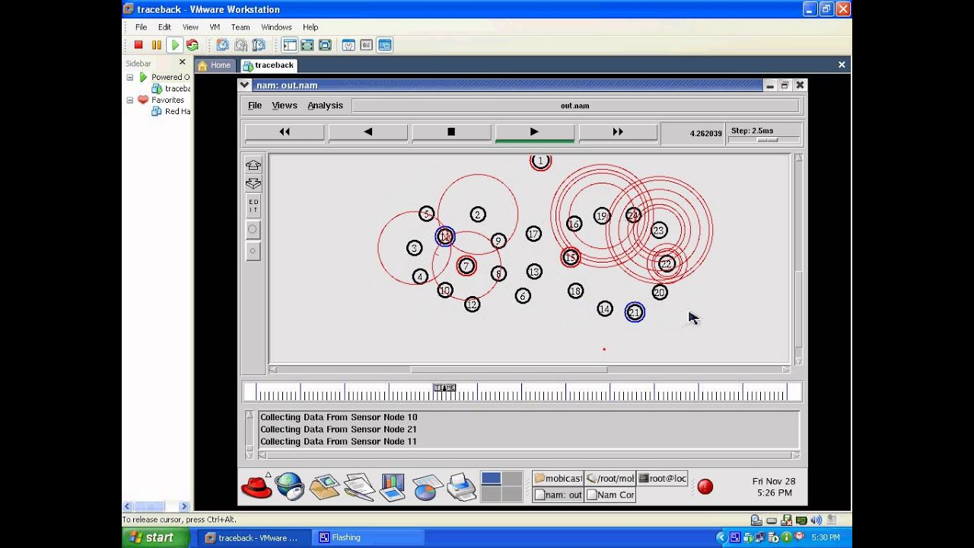Open the VM menu

(x=215, y=27)
